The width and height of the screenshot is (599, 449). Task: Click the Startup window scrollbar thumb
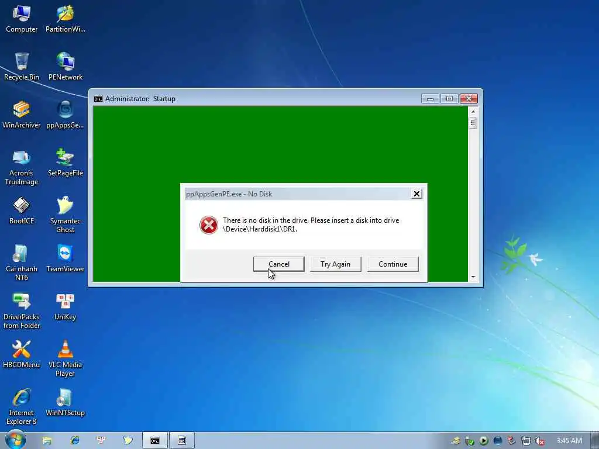tap(473, 123)
